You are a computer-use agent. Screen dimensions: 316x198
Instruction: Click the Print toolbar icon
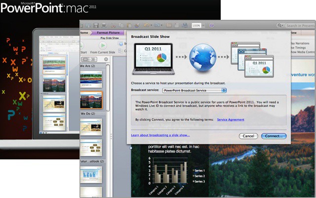pos(104,25)
